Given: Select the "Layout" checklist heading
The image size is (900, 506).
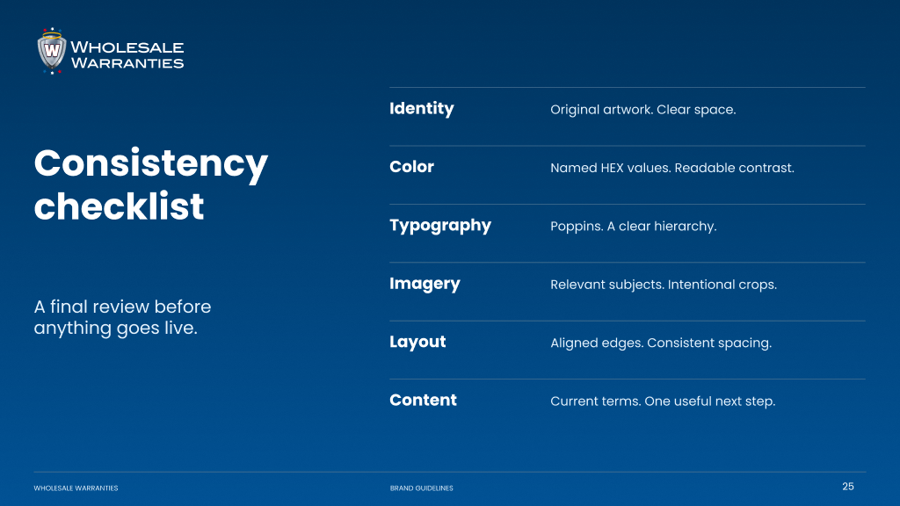Looking at the screenshot, I should (x=417, y=342).
